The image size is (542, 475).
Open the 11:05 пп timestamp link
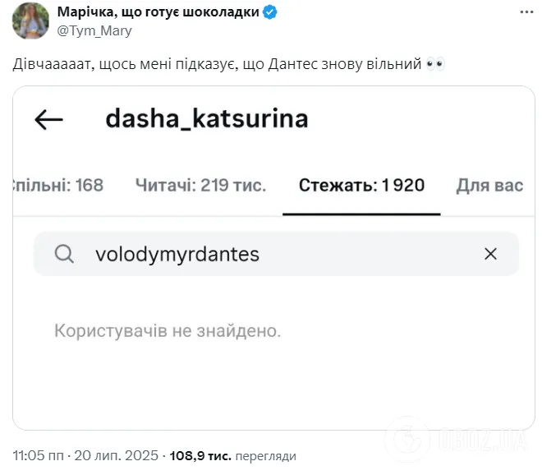39,455
